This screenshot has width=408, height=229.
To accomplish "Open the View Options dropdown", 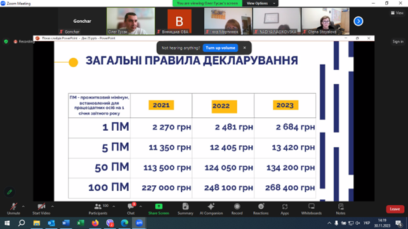I will (x=260, y=3).
